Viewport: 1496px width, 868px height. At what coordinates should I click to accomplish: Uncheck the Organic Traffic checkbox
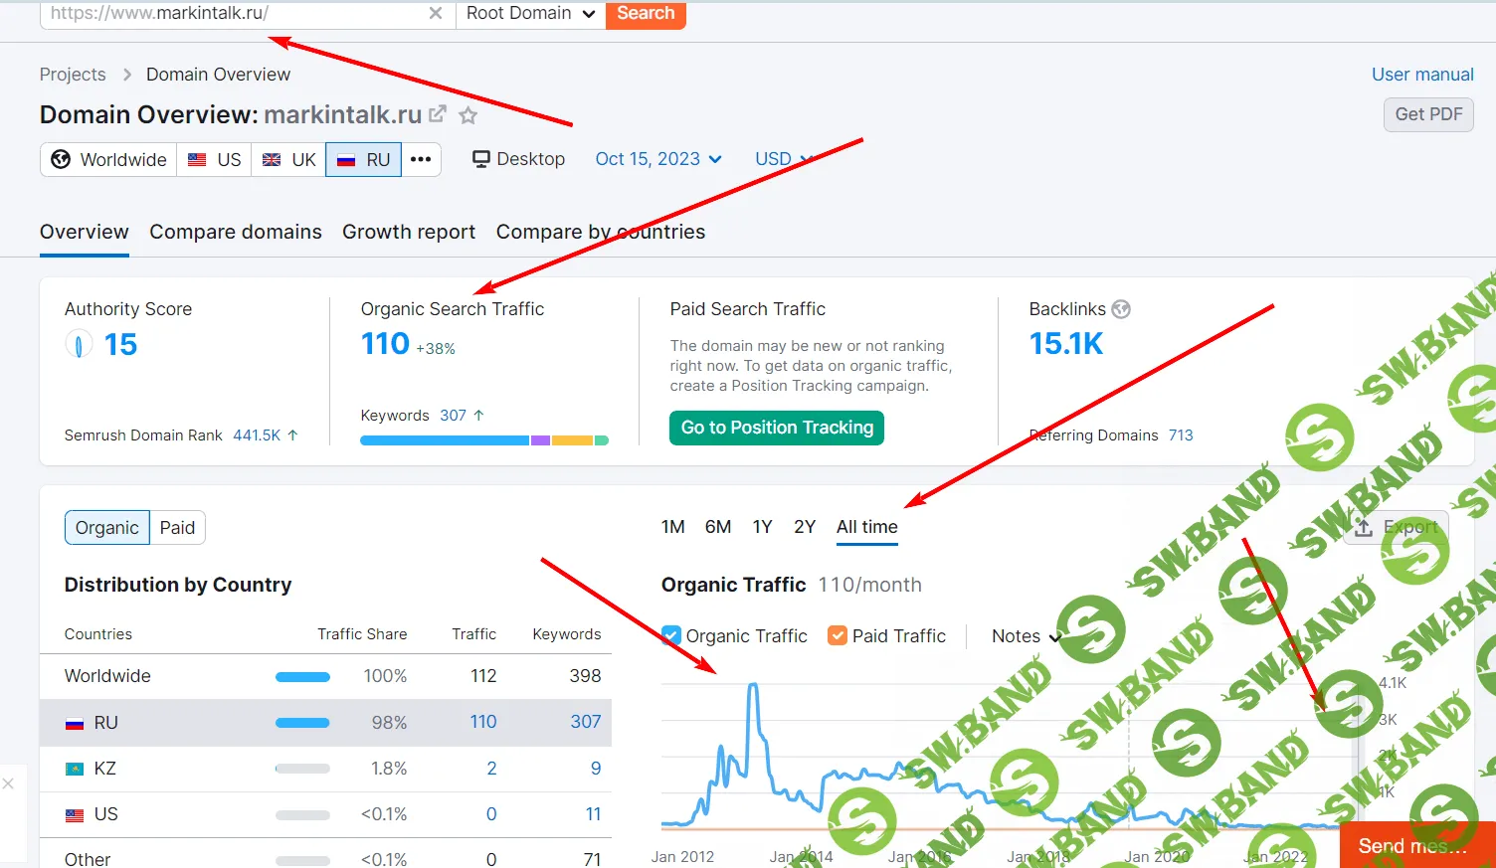(671, 635)
